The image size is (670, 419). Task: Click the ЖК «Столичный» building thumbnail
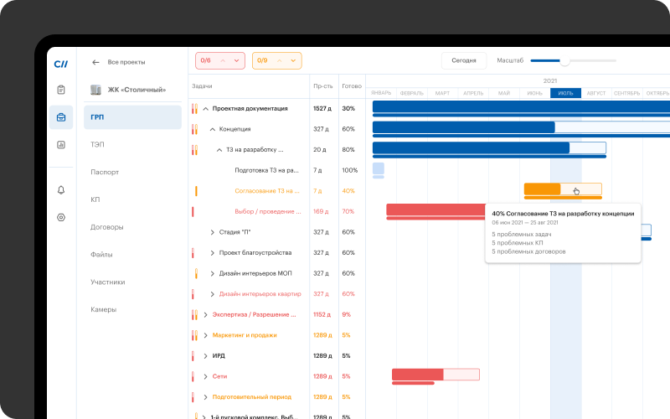[95, 90]
